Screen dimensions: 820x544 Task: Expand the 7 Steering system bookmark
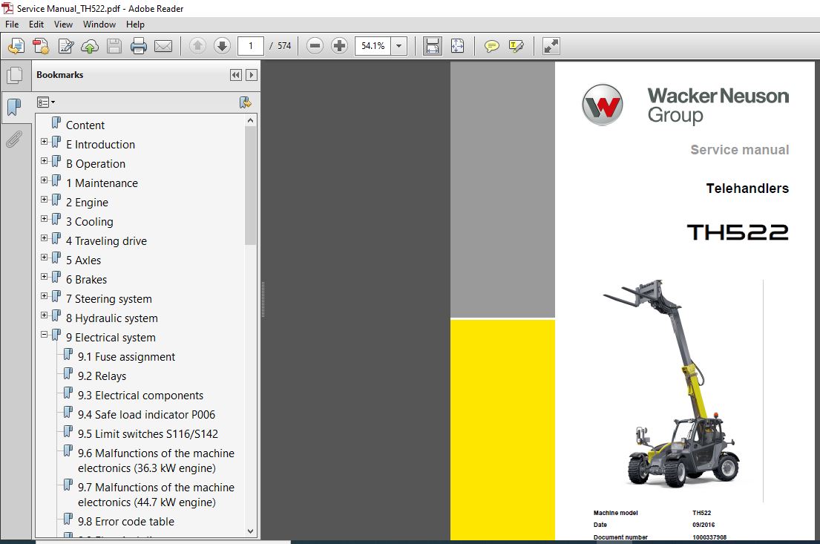pos(45,297)
